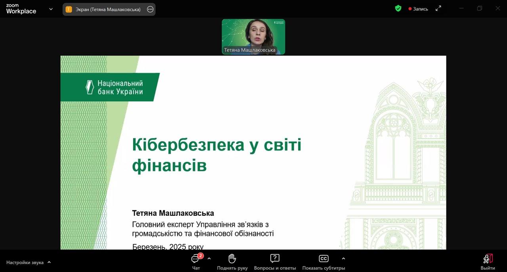Click the text Головний експерт Управління зв'язків з
Screen dimensions: 507x272
pos(200,224)
